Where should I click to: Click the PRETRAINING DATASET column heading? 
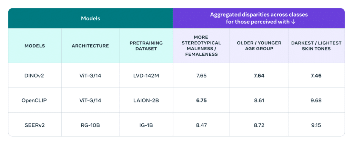[x=146, y=46]
